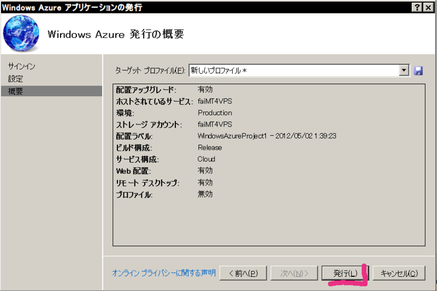Click the save profile floppy disk icon
The image size is (437, 291).
pos(418,71)
